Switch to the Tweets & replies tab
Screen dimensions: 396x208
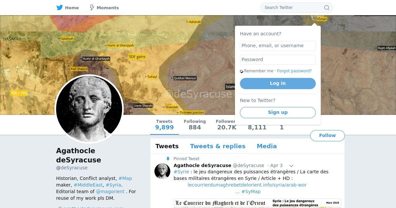click(x=217, y=146)
